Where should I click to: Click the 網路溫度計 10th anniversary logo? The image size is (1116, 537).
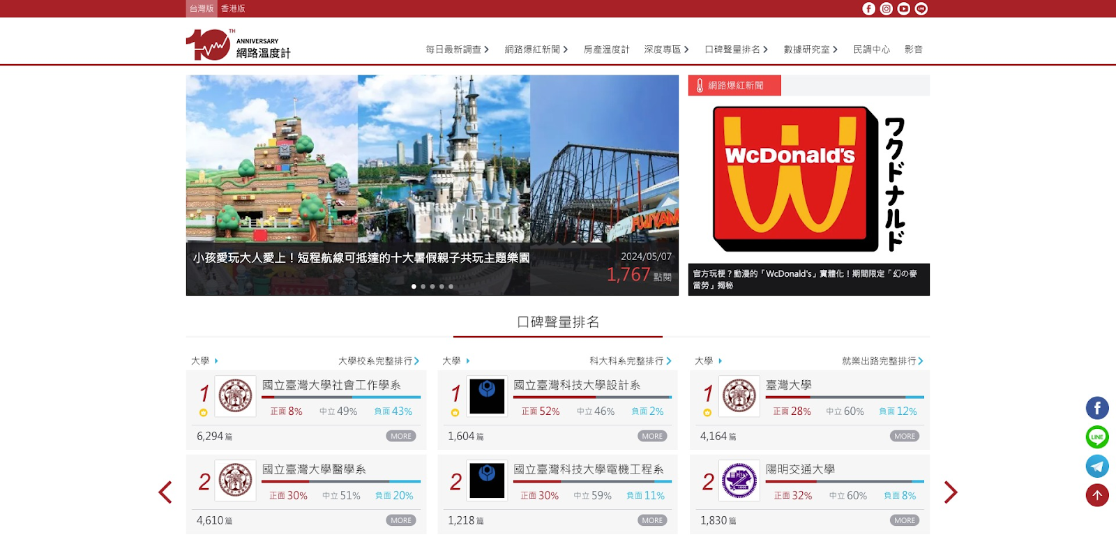(238, 45)
